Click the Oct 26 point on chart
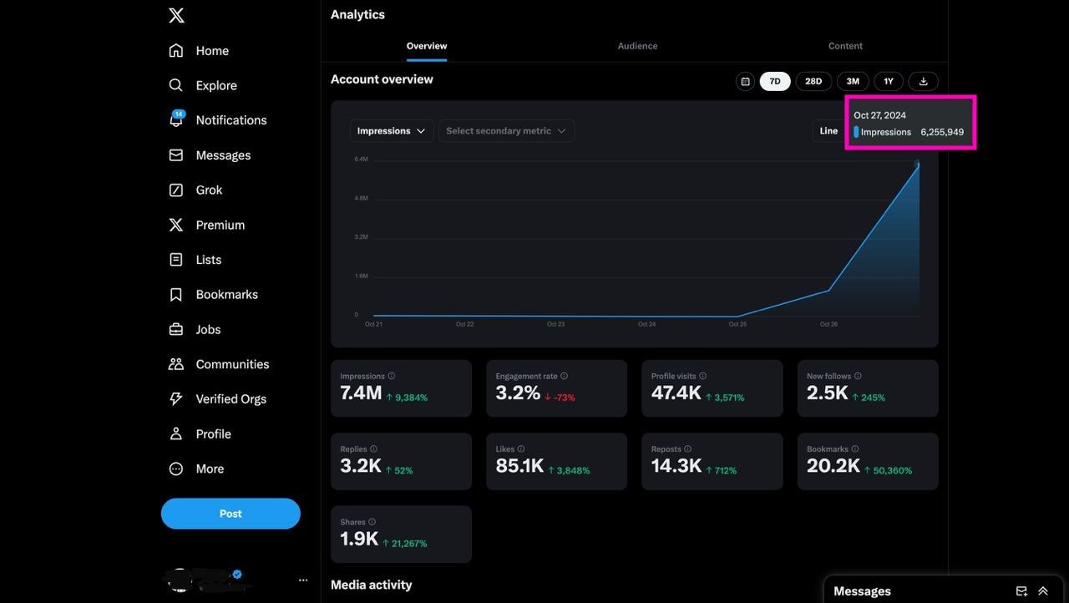Viewport: 1069px width, 603px height. (x=828, y=291)
